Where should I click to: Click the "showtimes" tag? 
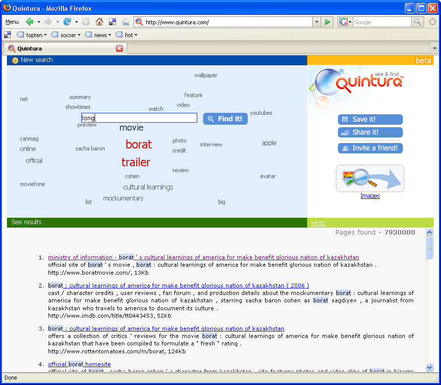(78, 107)
